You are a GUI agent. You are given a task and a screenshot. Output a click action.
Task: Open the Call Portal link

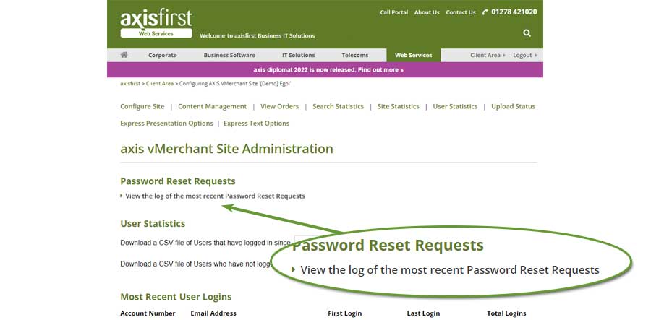point(393,12)
